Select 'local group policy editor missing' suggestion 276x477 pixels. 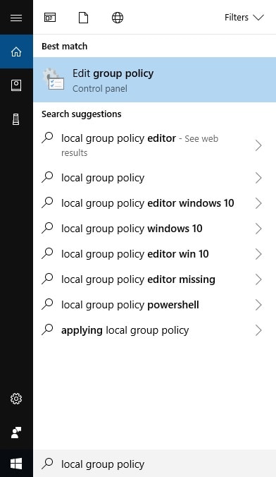155,279
